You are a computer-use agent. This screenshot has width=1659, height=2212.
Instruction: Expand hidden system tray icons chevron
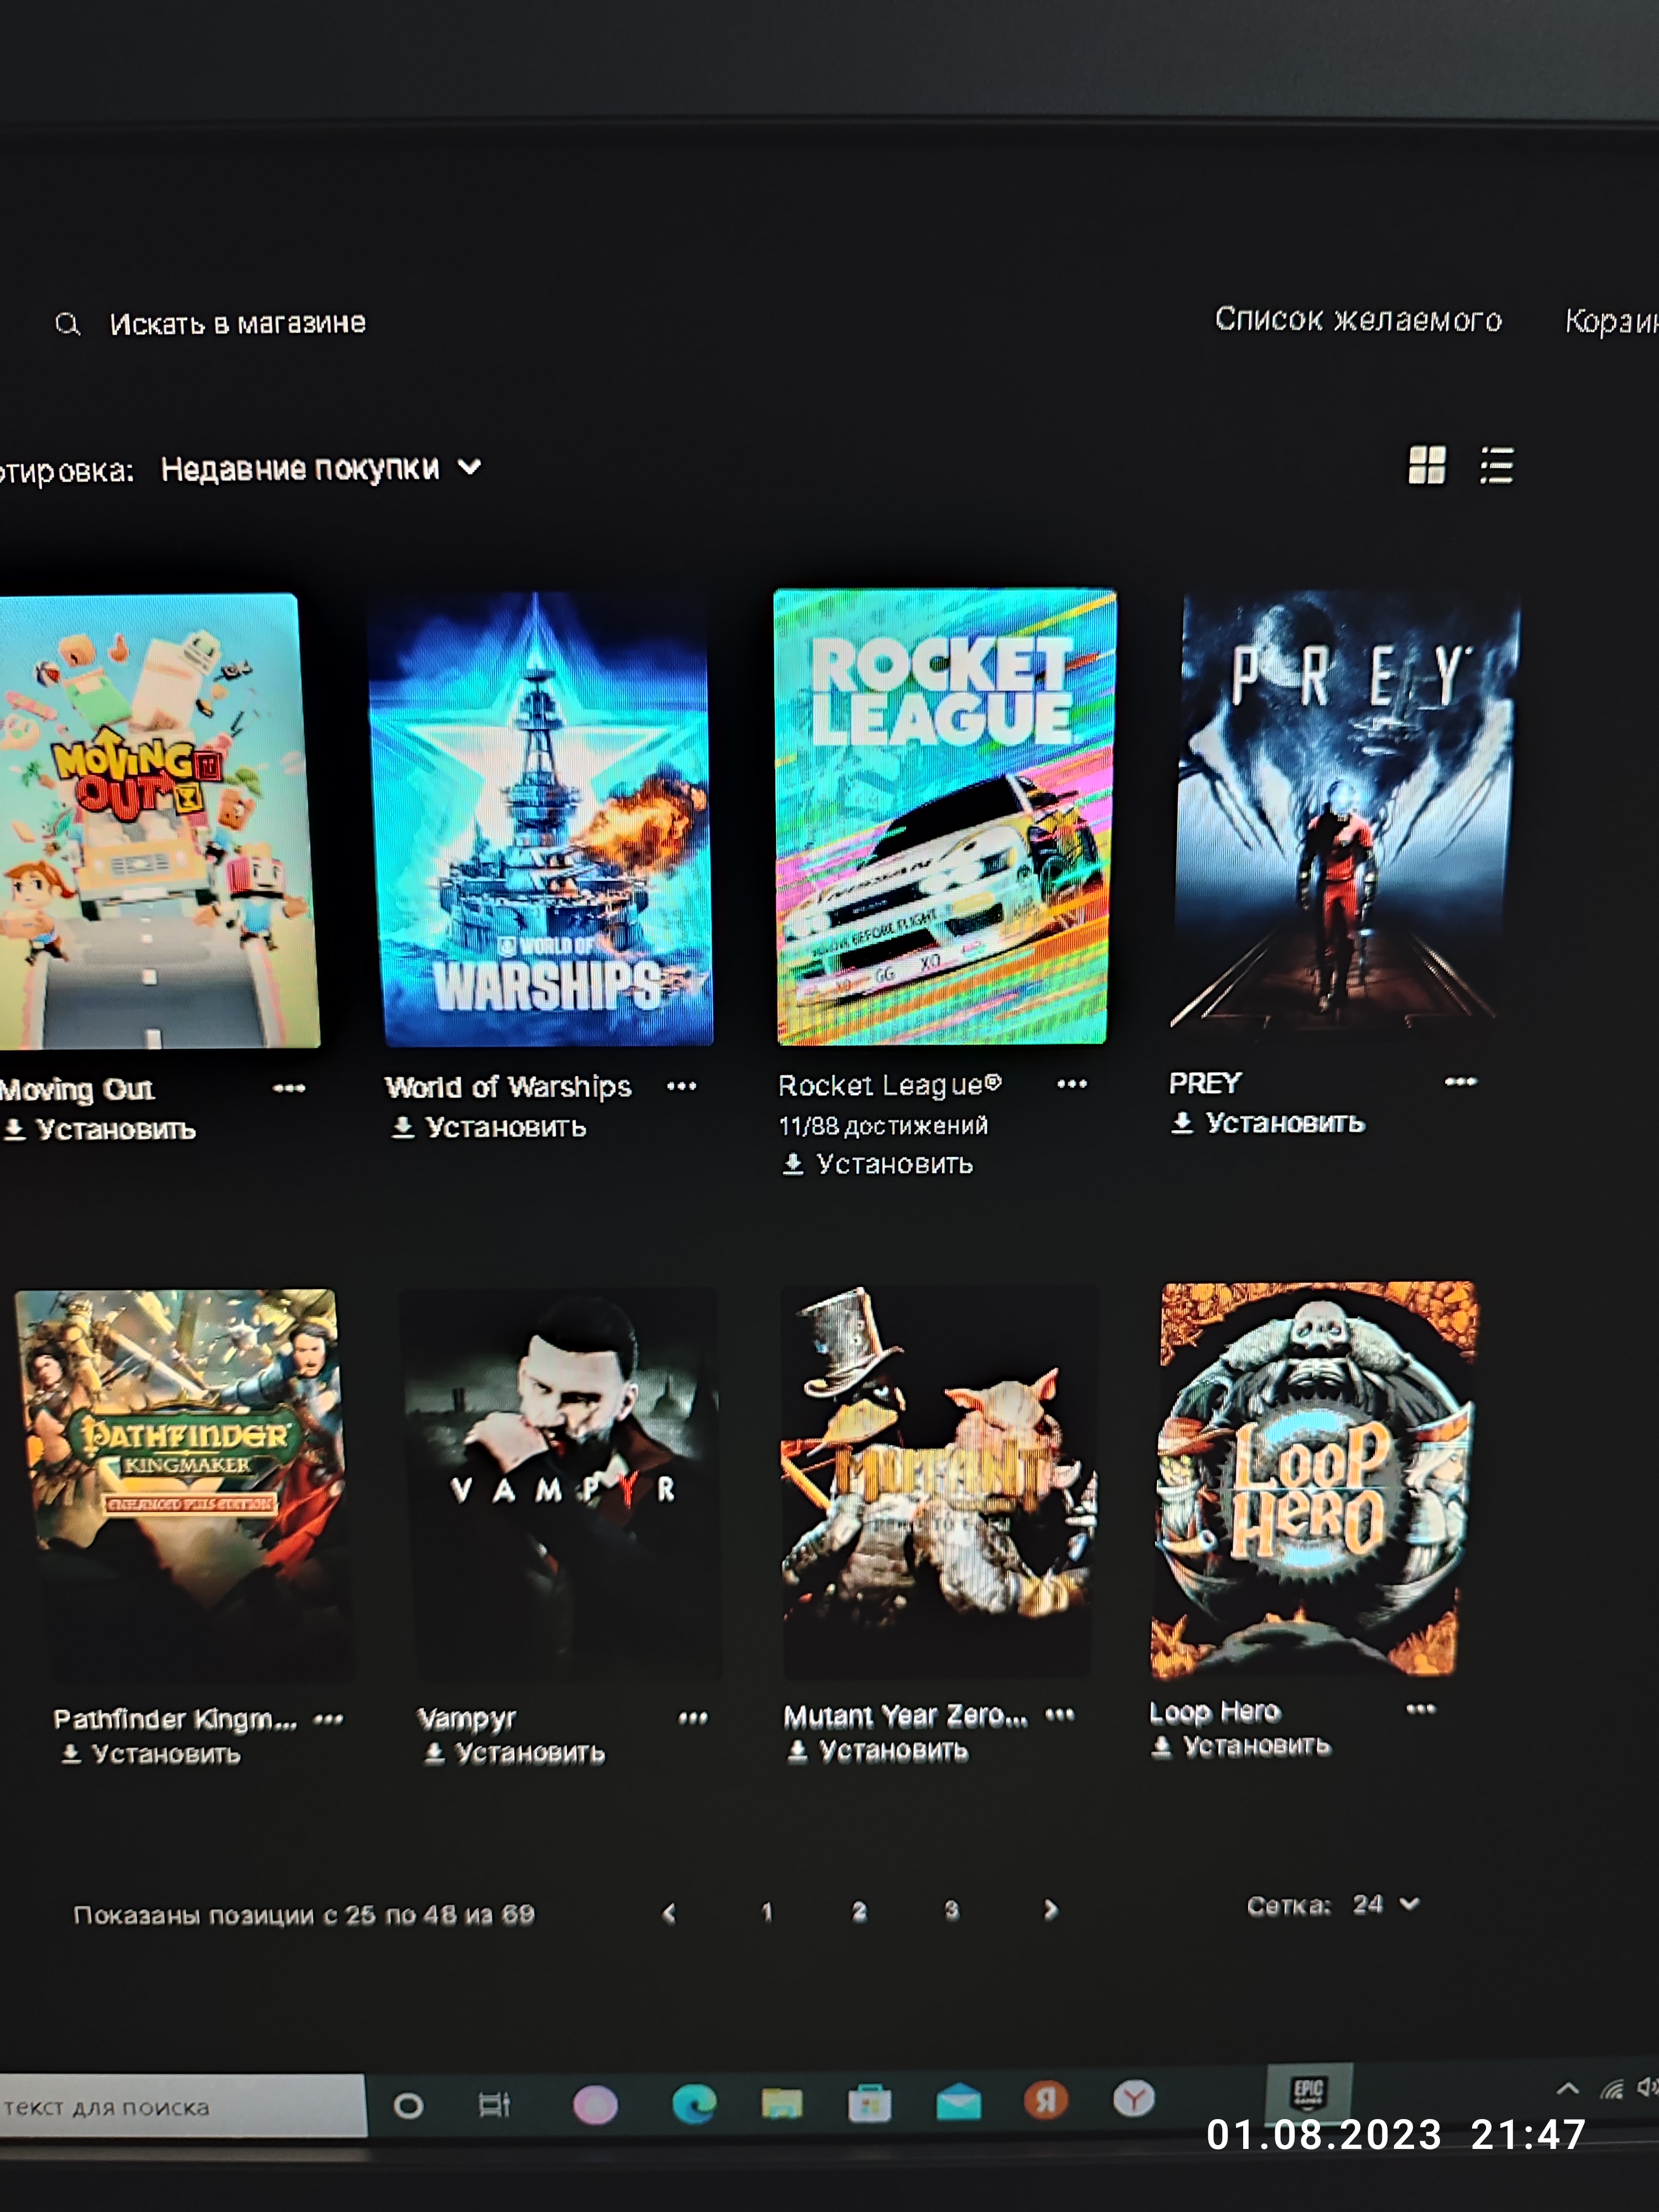click(1568, 2088)
